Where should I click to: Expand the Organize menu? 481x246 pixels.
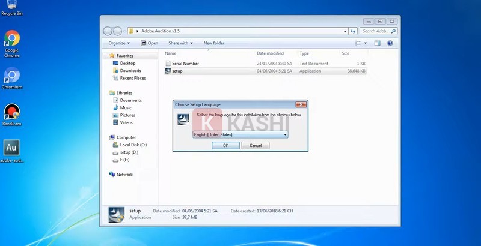119,43
